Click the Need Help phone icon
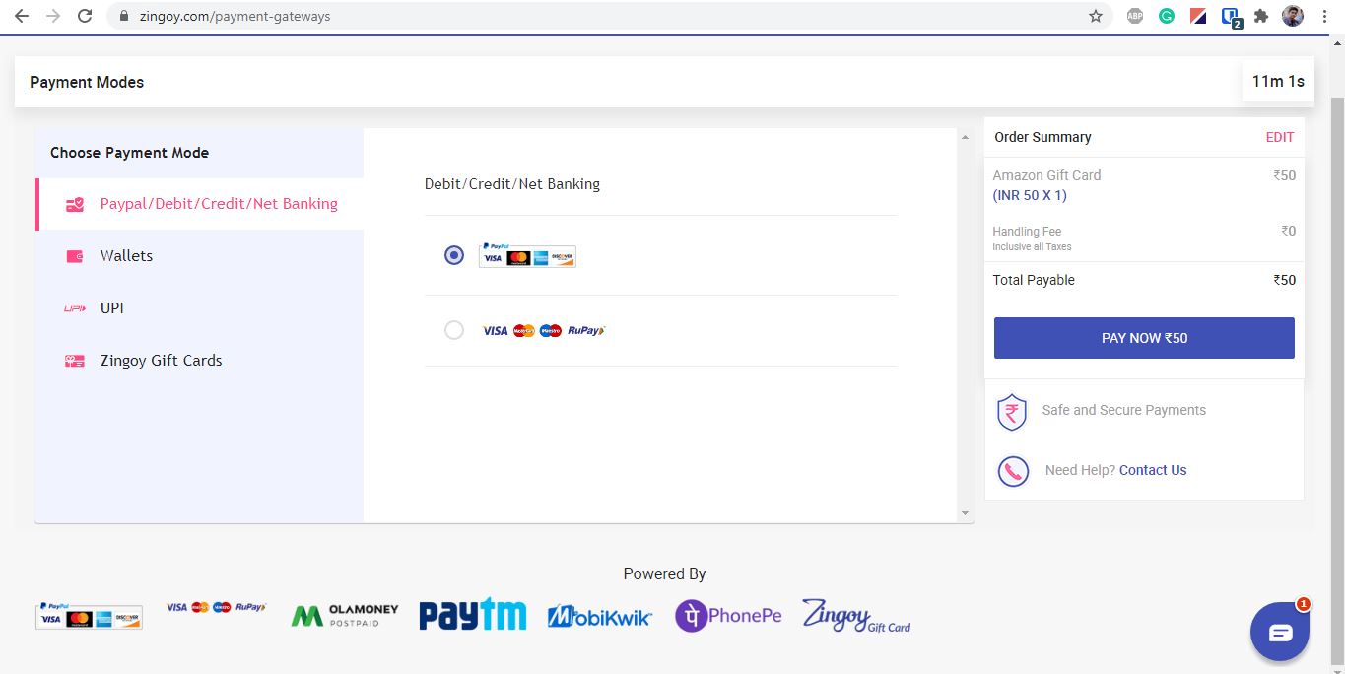 click(x=1012, y=471)
